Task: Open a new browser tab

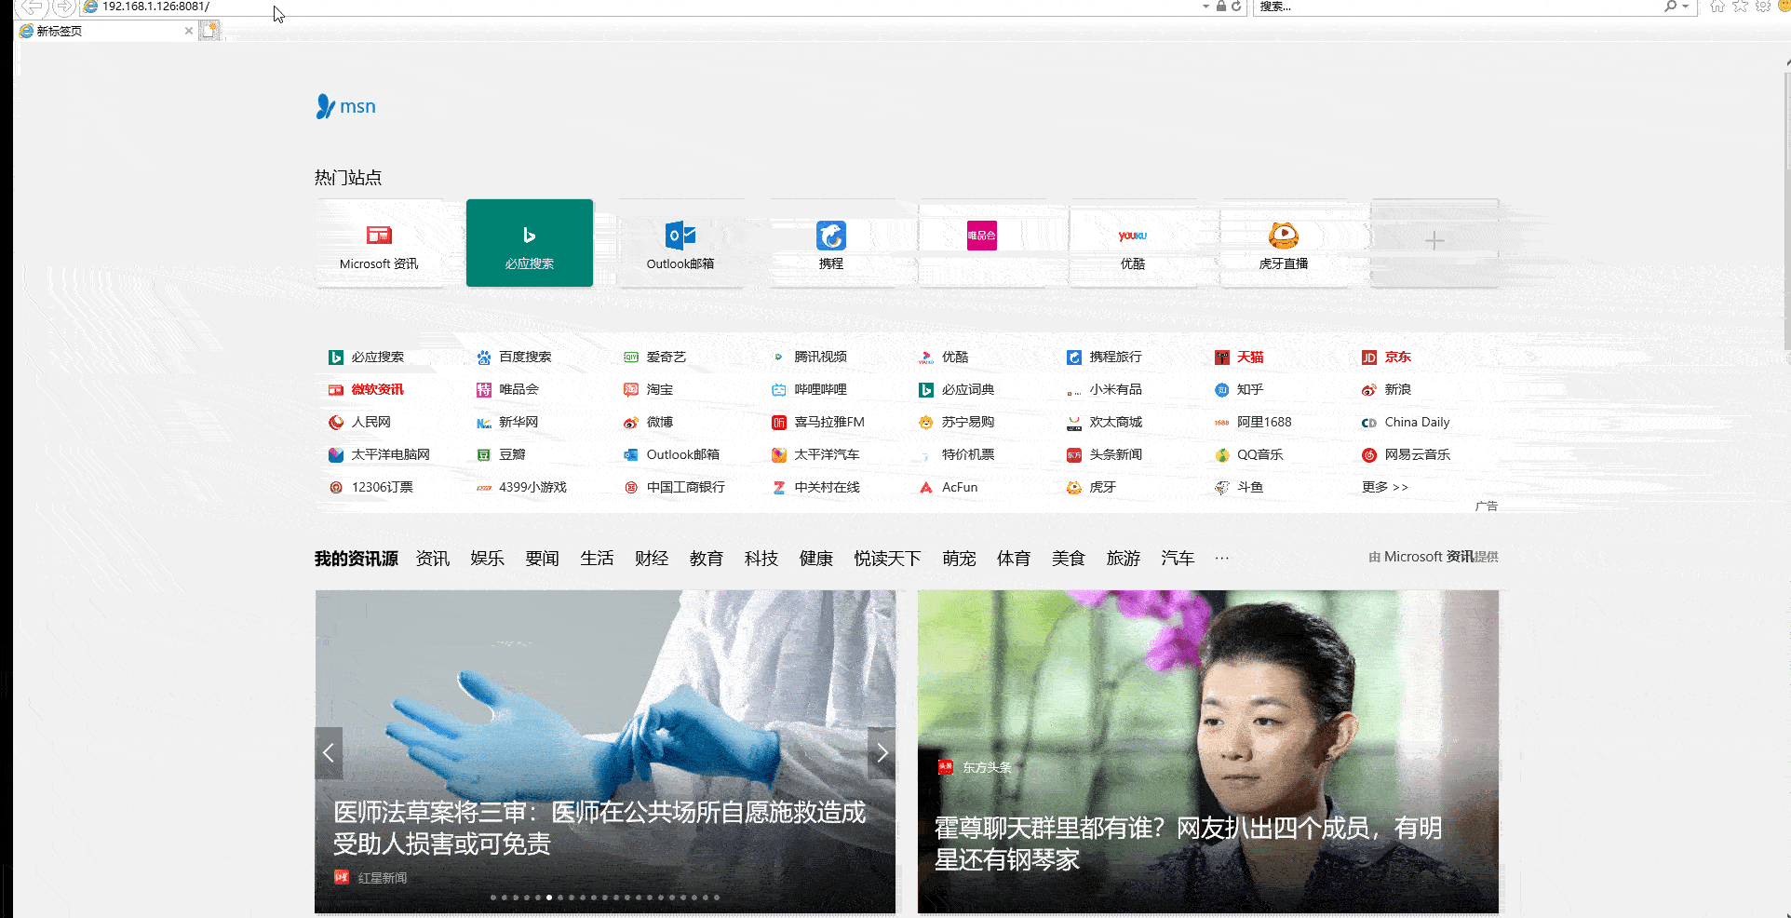Action: point(210,30)
